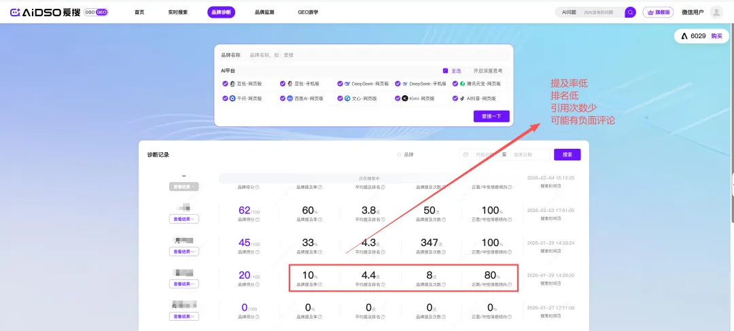Enable the 开启深度思考 option

[x=488, y=71]
